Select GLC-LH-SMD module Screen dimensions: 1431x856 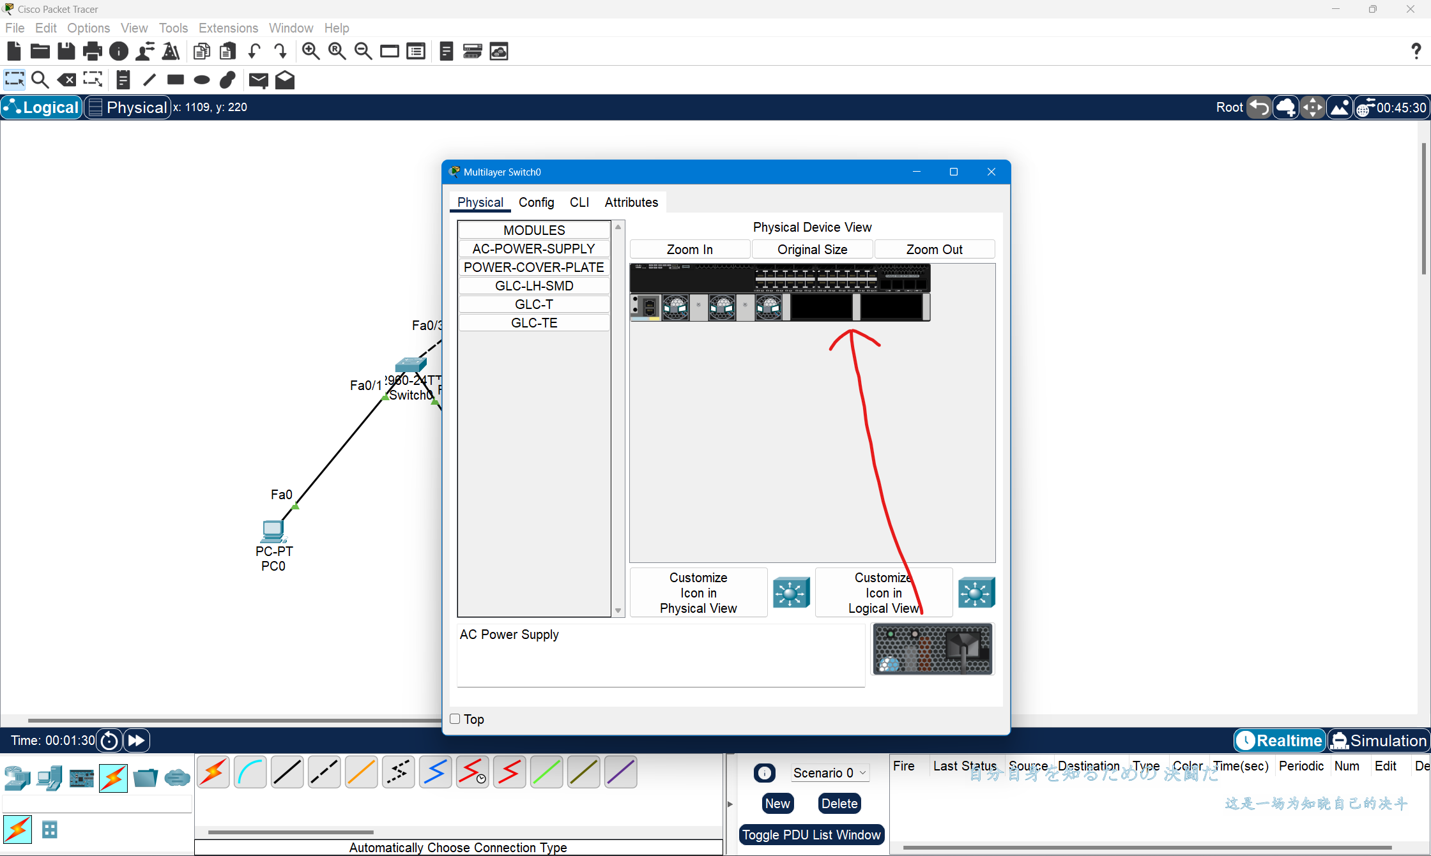(x=534, y=286)
